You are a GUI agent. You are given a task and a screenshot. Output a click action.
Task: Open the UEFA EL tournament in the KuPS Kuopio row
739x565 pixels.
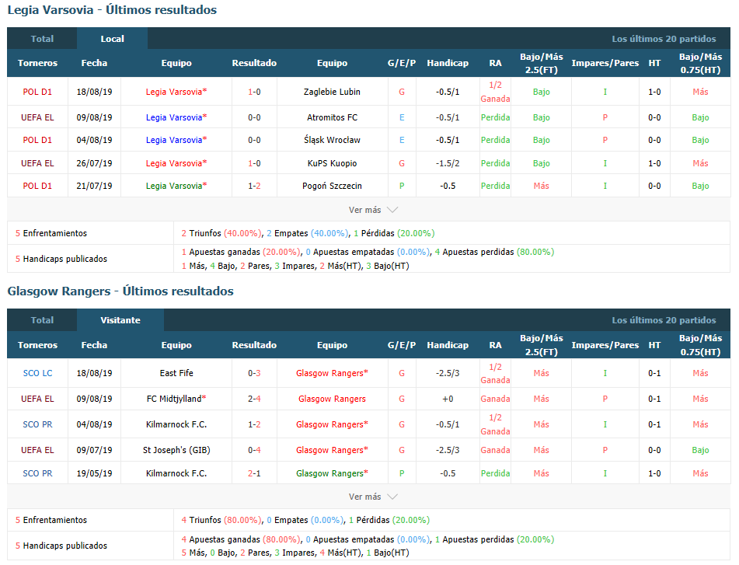tap(37, 163)
